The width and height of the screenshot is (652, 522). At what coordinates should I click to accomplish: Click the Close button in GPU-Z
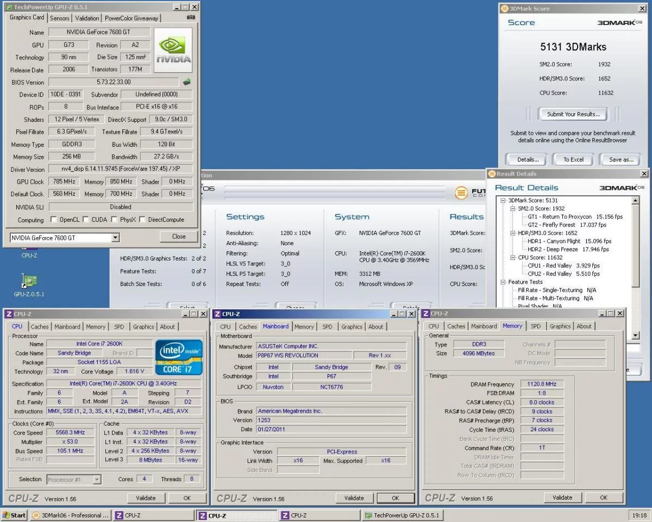(x=179, y=237)
